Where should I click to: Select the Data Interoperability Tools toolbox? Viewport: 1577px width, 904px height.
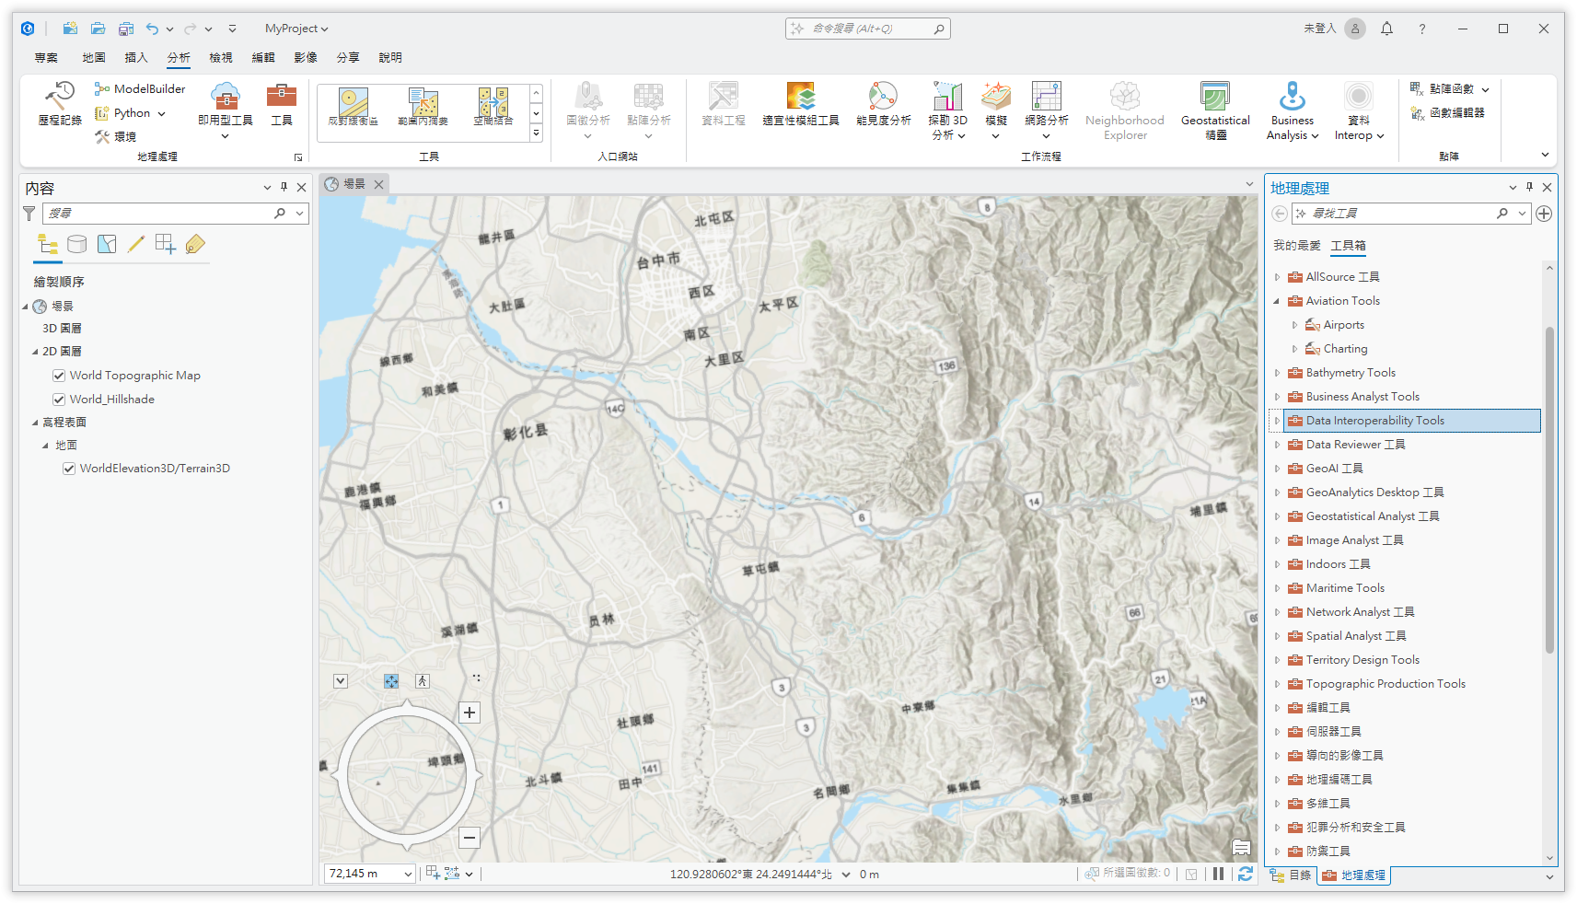1411,421
